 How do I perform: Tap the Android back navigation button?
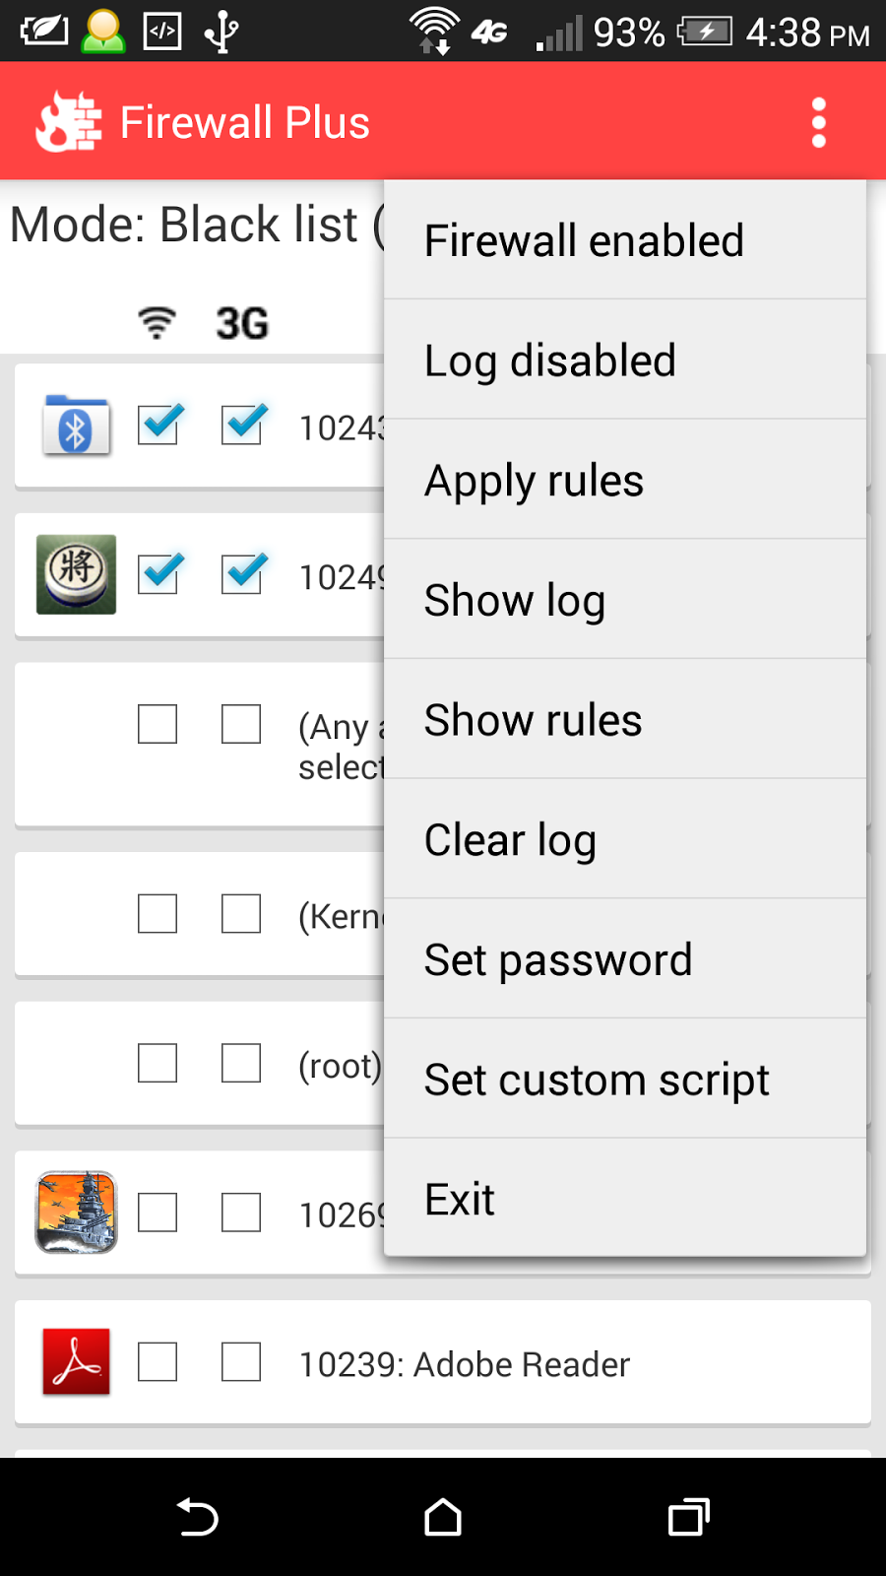(197, 1517)
